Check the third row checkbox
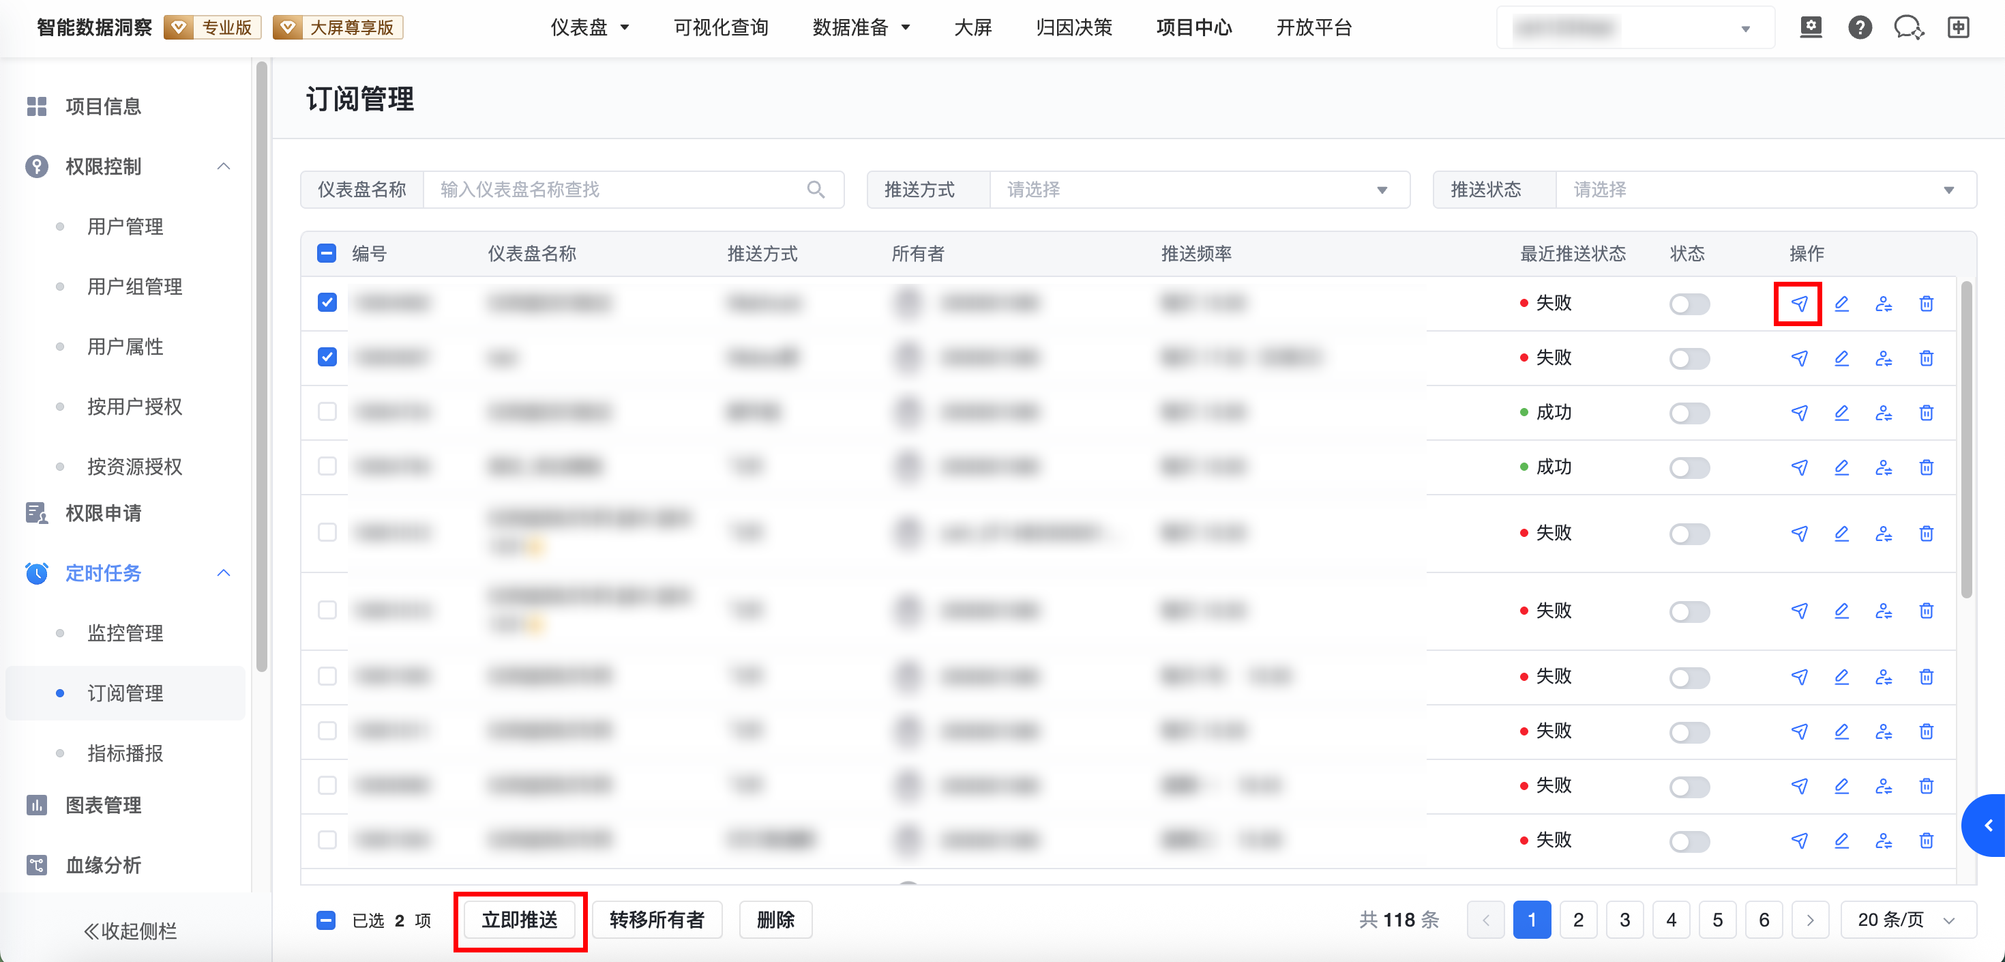This screenshot has width=2005, height=962. [x=327, y=411]
